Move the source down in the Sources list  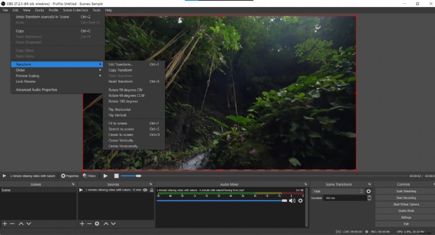pos(113,224)
